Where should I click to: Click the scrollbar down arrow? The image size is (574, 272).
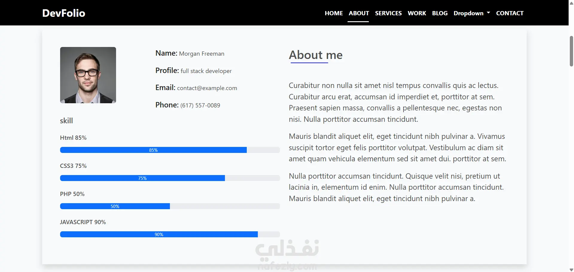click(x=571, y=269)
